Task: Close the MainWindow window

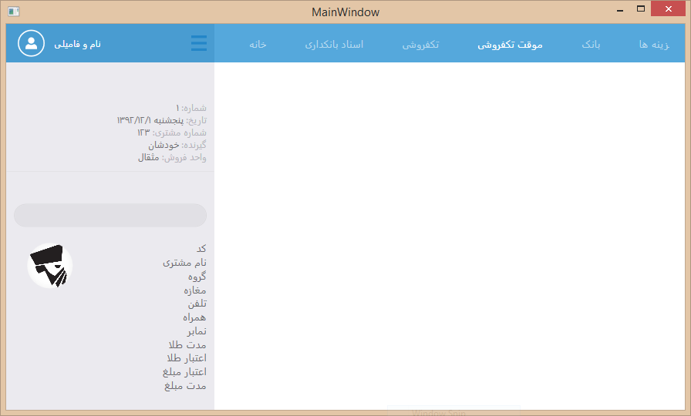Action: point(668,9)
